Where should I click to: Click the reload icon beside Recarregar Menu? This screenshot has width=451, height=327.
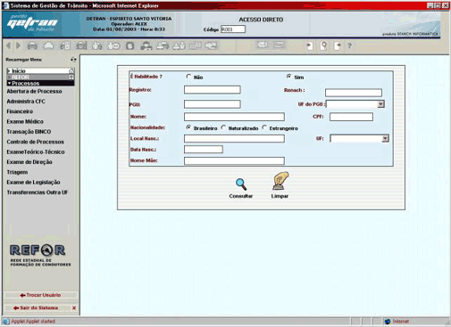coord(73,60)
